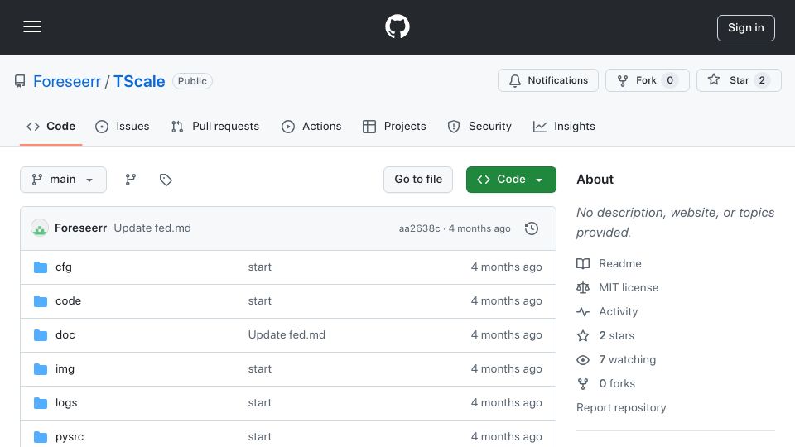Click the pysrc folder icon

click(x=41, y=437)
